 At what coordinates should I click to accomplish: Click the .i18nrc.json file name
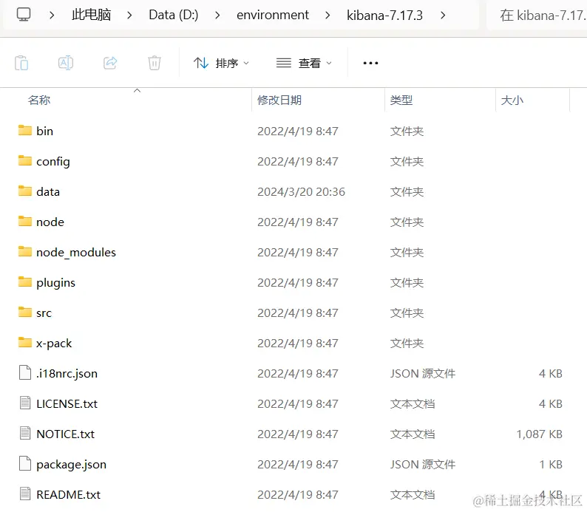[x=67, y=374]
